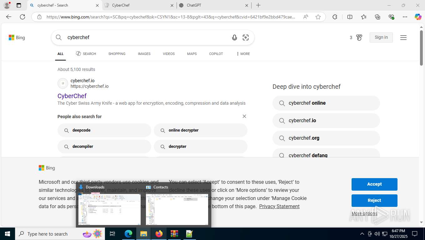Screen dimensions: 425x240
Task: Open the profile avatar icon
Action: tap(7, 5)
